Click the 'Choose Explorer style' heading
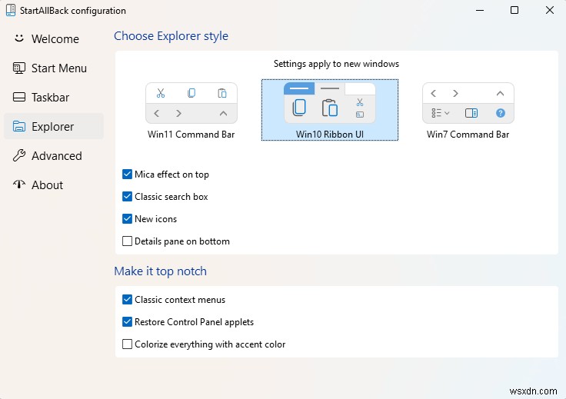Screen dimensions: 566x399 pyautogui.click(x=171, y=36)
